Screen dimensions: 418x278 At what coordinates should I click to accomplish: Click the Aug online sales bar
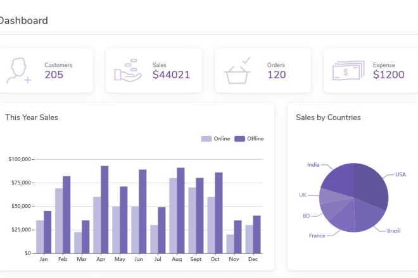pyautogui.click(x=173, y=215)
